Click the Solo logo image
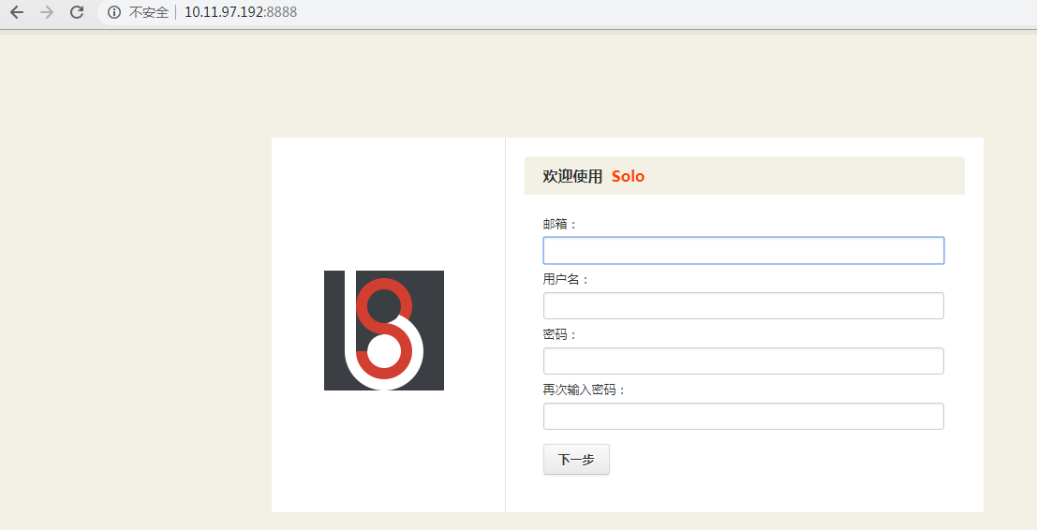1037x530 pixels. coord(383,330)
